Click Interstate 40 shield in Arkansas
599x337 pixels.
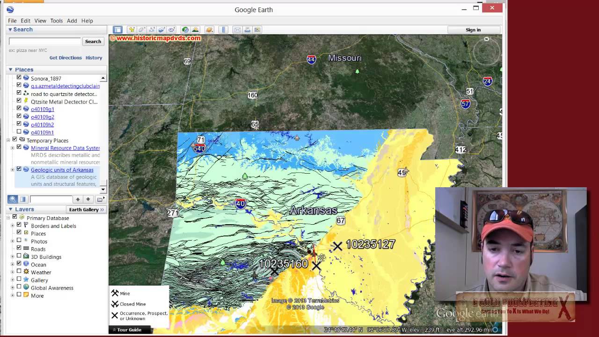tap(241, 203)
